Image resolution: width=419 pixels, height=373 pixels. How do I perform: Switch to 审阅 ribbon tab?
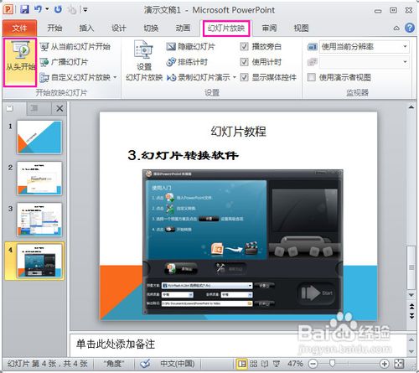pyautogui.click(x=269, y=28)
